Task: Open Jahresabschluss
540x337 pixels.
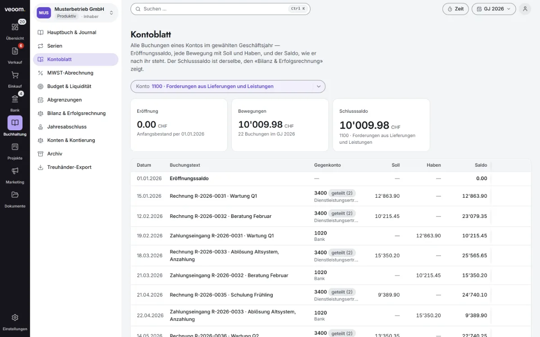Action: coord(76,127)
